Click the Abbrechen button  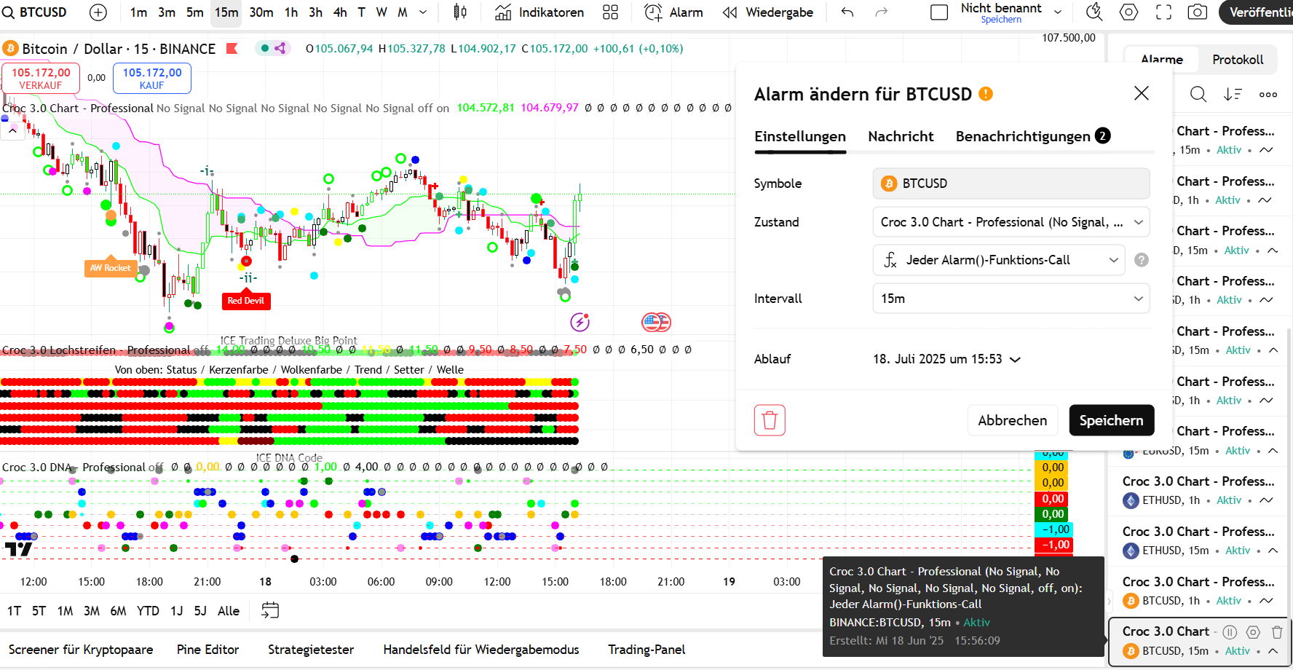pos(1012,420)
